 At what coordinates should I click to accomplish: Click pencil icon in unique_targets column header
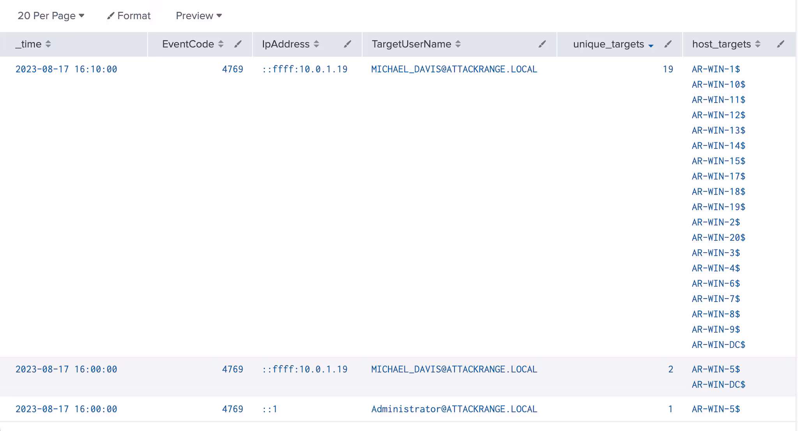668,44
